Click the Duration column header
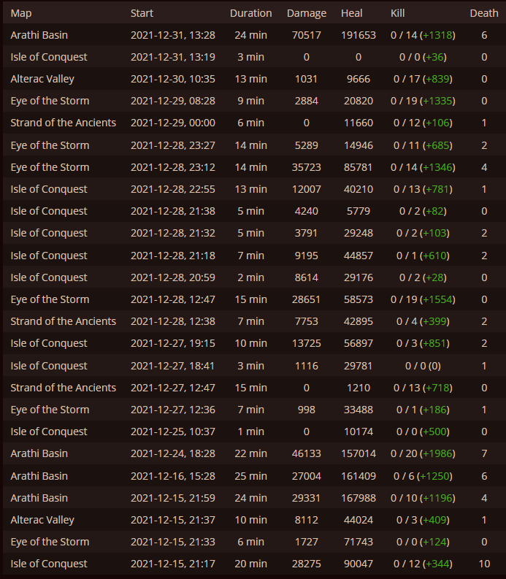Viewport: 506px width, 579px height. point(250,13)
